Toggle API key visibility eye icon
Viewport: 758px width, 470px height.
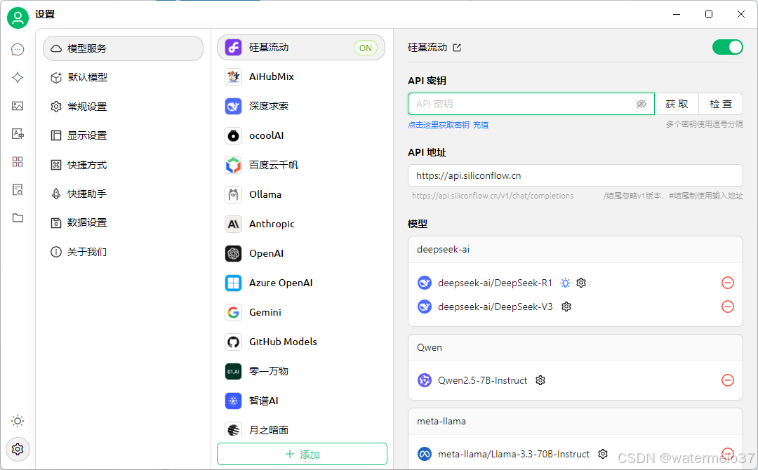coord(641,104)
